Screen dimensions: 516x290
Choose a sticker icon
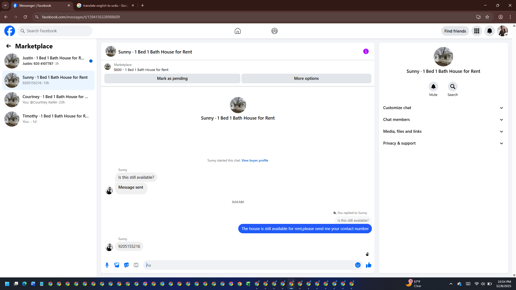pyautogui.click(x=126, y=265)
